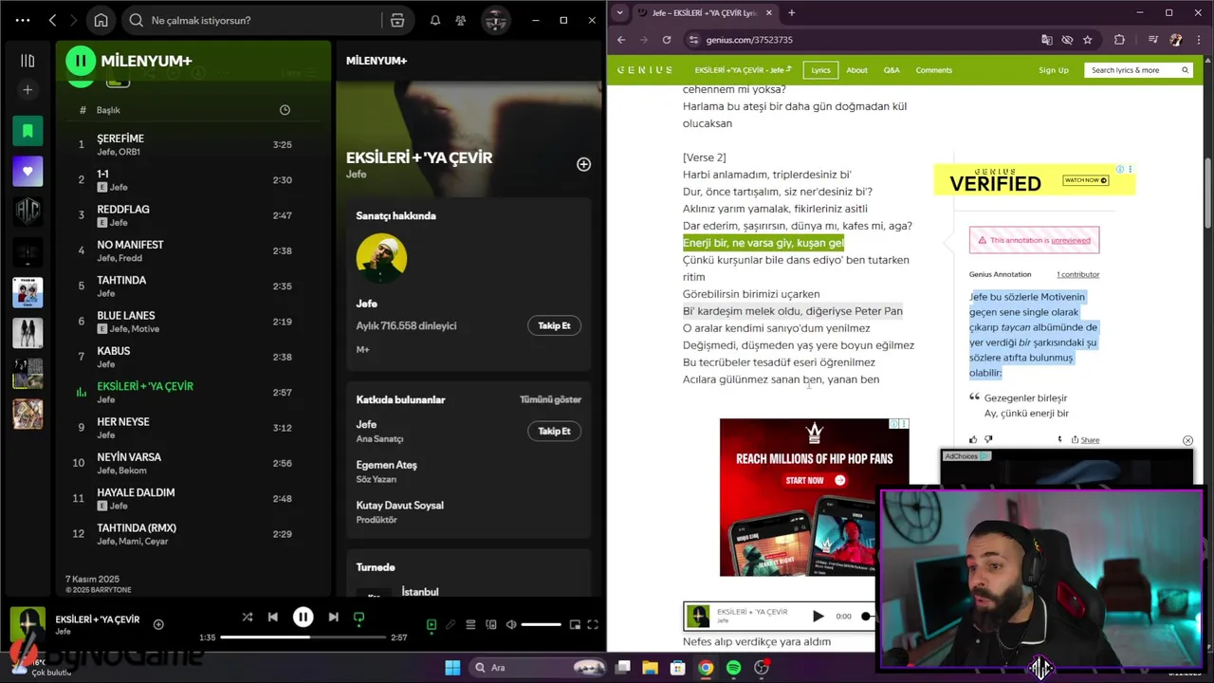The width and height of the screenshot is (1214, 683).
Task: Adjust Spotify volume slider
Action: coord(541,624)
